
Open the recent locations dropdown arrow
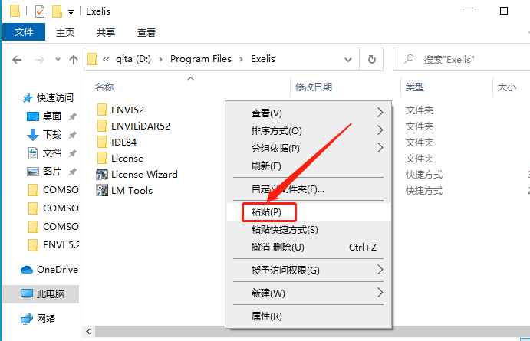pyautogui.click(x=58, y=60)
